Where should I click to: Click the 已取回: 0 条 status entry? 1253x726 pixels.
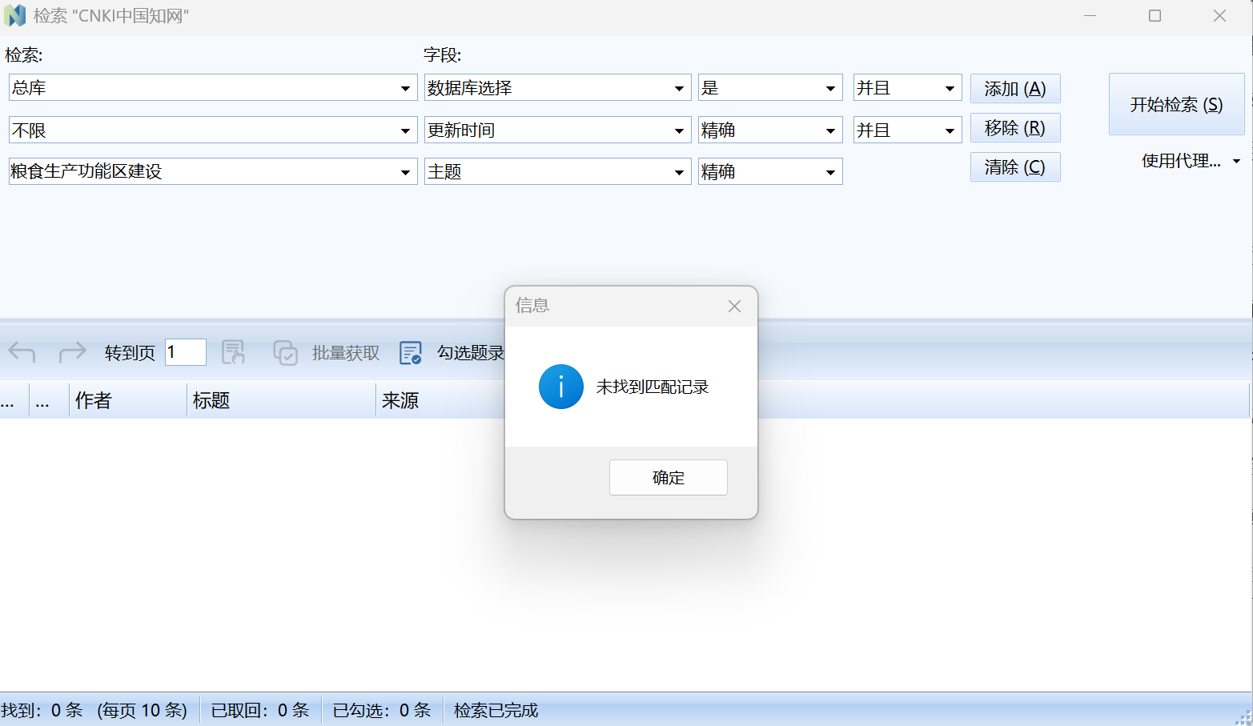point(260,710)
